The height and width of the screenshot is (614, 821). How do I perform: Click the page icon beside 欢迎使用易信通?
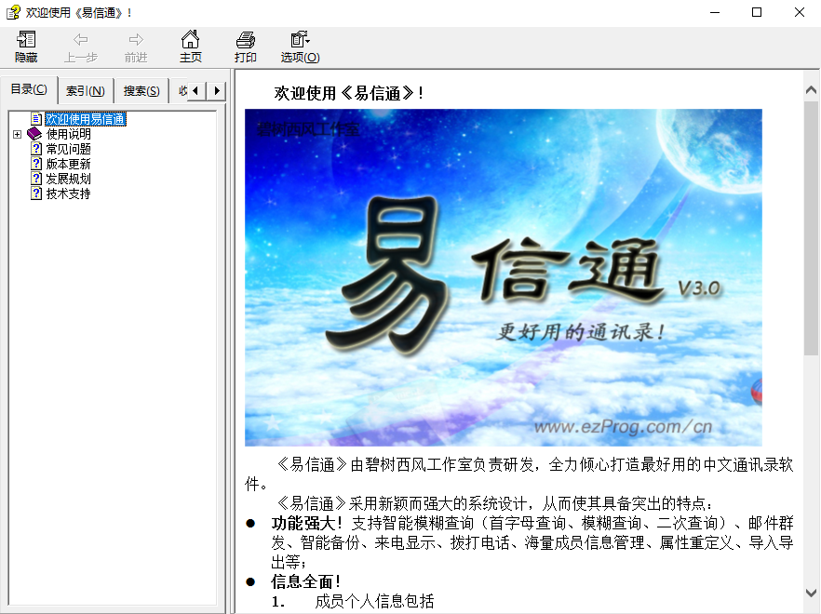pyautogui.click(x=36, y=119)
